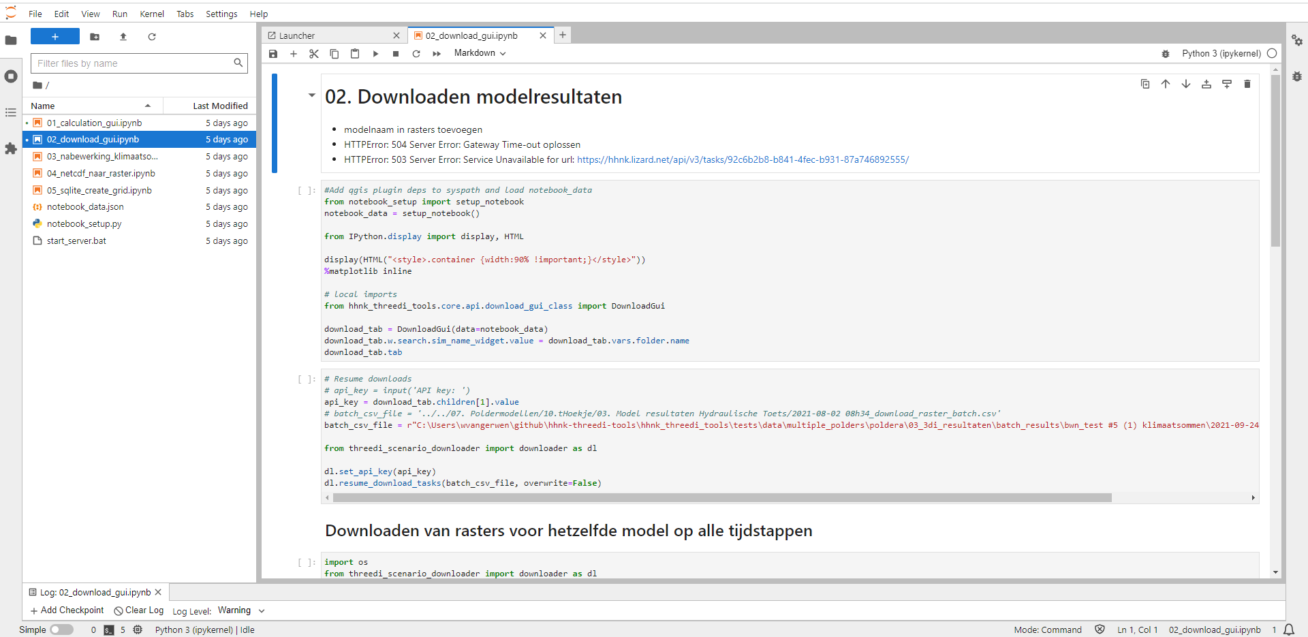Select 01_calculation_gui.ipynb in file list
Viewport: 1308px width, 637px height.
pyautogui.click(x=139, y=123)
